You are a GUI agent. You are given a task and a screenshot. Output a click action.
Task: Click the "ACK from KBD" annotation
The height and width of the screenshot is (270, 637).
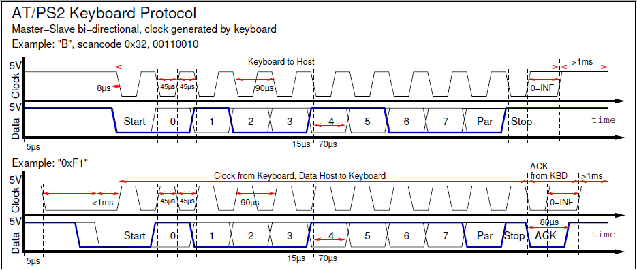pyautogui.click(x=548, y=171)
